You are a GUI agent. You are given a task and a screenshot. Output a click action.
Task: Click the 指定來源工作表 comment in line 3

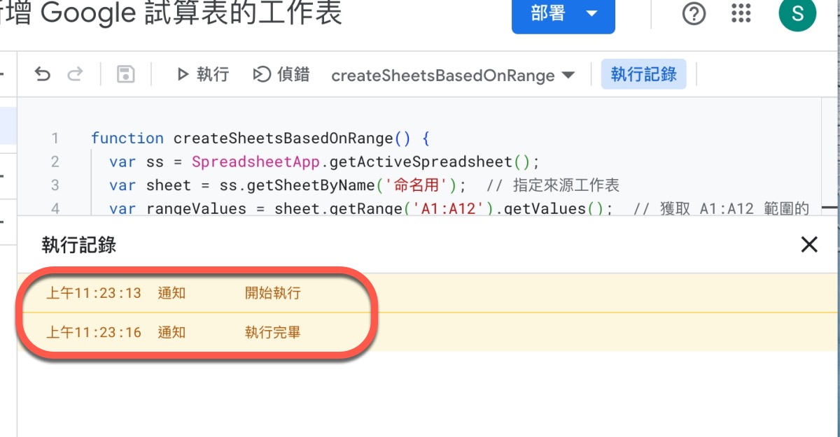[x=566, y=185]
